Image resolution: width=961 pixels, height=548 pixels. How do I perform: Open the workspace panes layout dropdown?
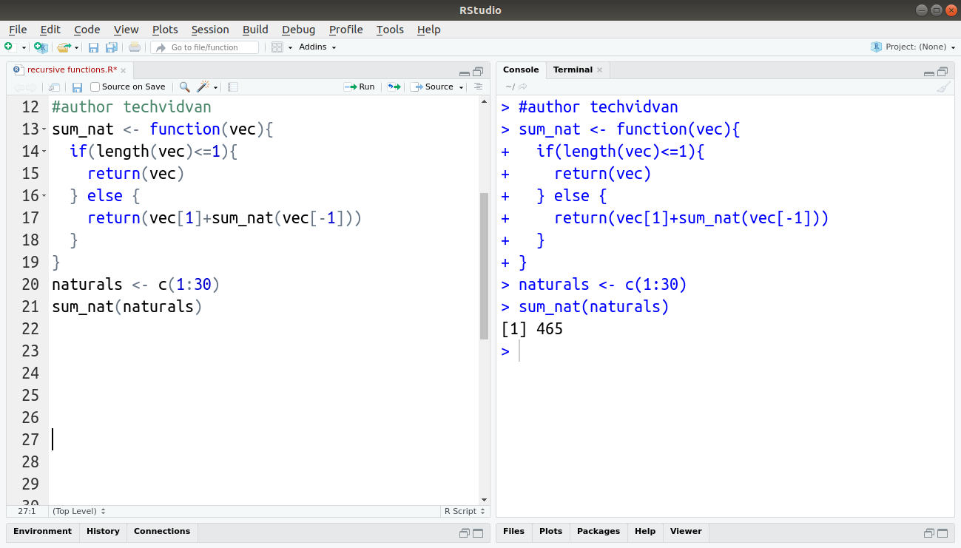[x=280, y=47]
